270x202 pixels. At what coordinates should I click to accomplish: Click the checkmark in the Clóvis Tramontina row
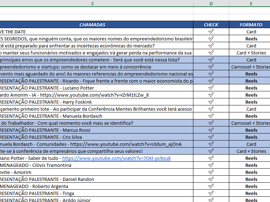(211, 165)
